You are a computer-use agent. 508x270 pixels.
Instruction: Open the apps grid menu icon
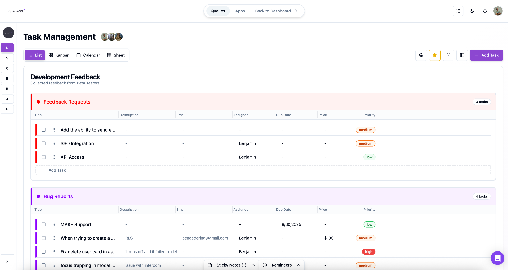click(458, 11)
